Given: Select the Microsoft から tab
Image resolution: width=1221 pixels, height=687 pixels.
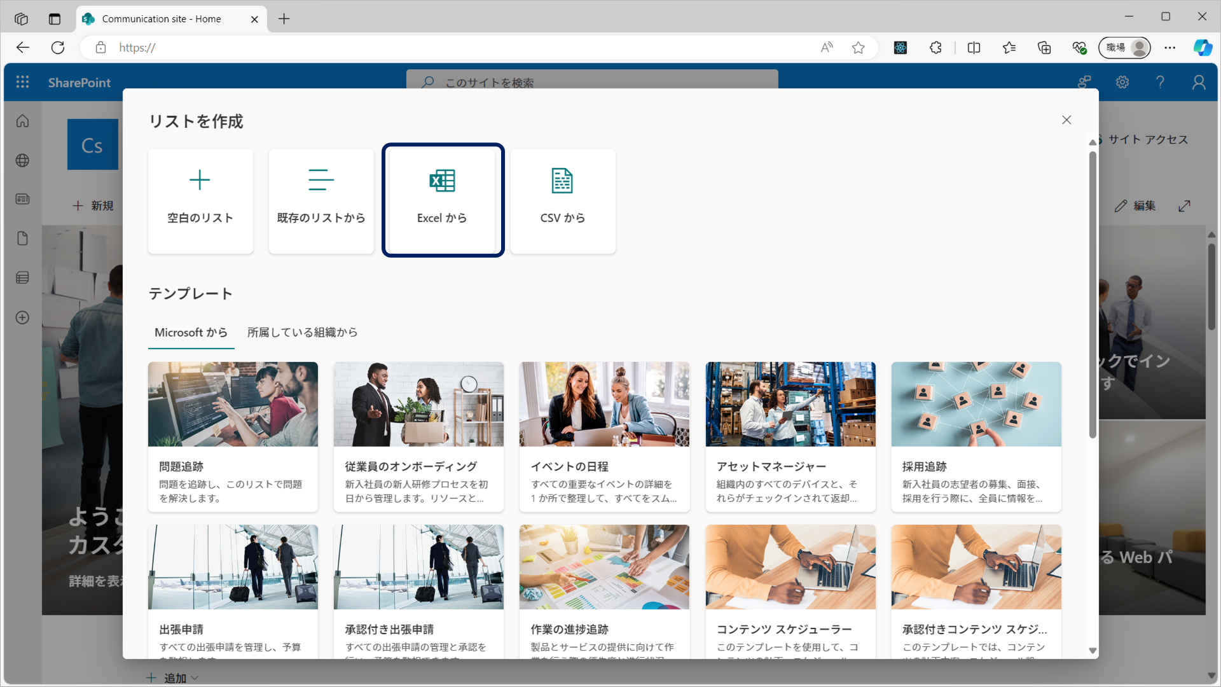Looking at the screenshot, I should (191, 333).
